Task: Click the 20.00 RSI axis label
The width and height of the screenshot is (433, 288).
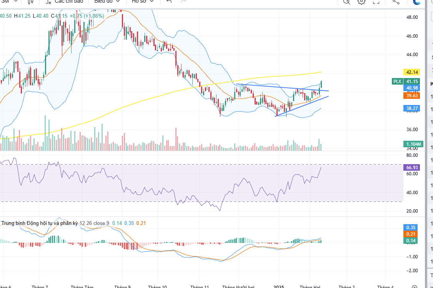Action: pyautogui.click(x=412, y=211)
